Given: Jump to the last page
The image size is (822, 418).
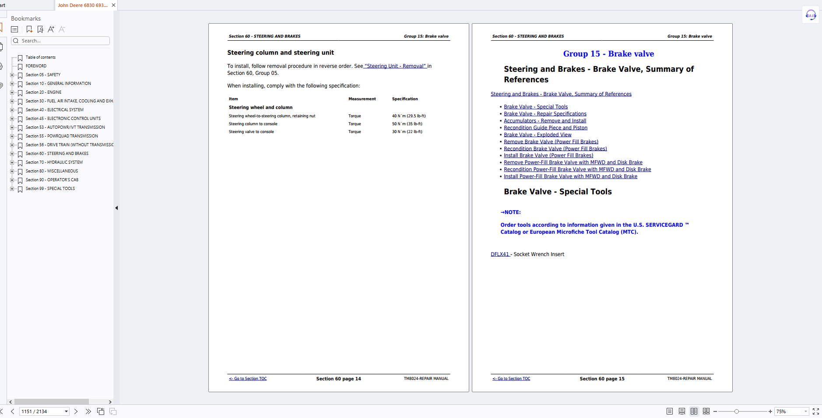Looking at the screenshot, I should pos(88,411).
